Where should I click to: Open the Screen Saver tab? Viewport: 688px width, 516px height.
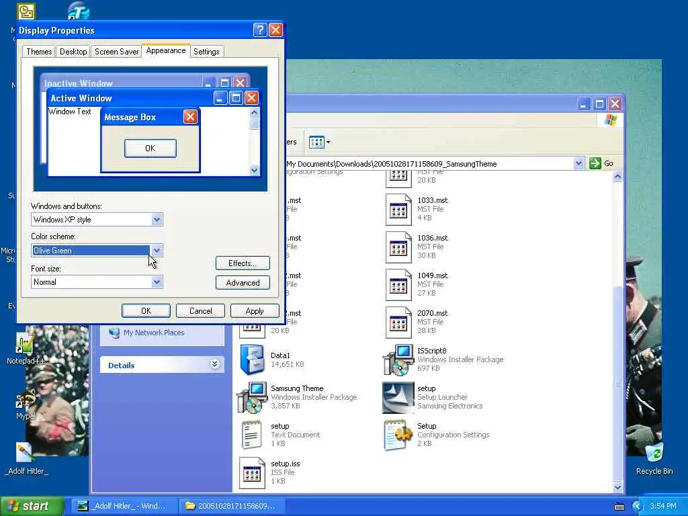click(x=116, y=52)
